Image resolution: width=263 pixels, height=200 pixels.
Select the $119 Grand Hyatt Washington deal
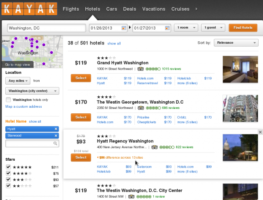point(81,78)
